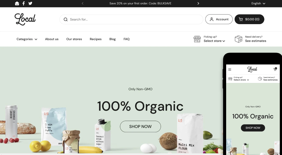Image resolution: width=282 pixels, height=155 pixels.
Task: Visit the Facebook page icon
Action: click(x=24, y=3)
